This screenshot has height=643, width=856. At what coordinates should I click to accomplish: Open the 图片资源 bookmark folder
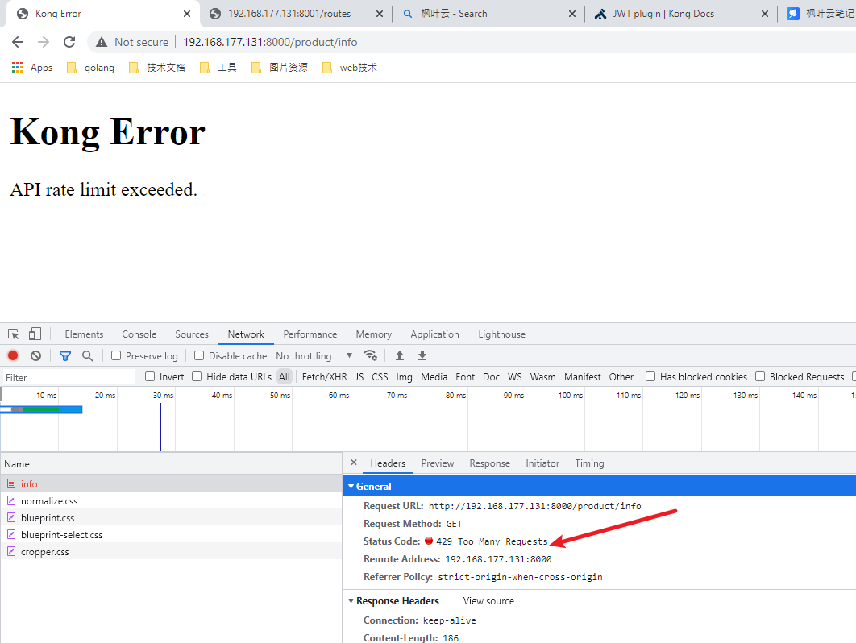point(280,68)
